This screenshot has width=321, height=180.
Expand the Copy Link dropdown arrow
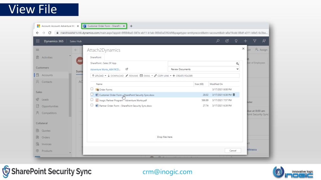171,76
